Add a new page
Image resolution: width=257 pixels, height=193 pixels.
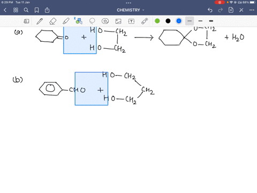pyautogui.click(x=231, y=10)
